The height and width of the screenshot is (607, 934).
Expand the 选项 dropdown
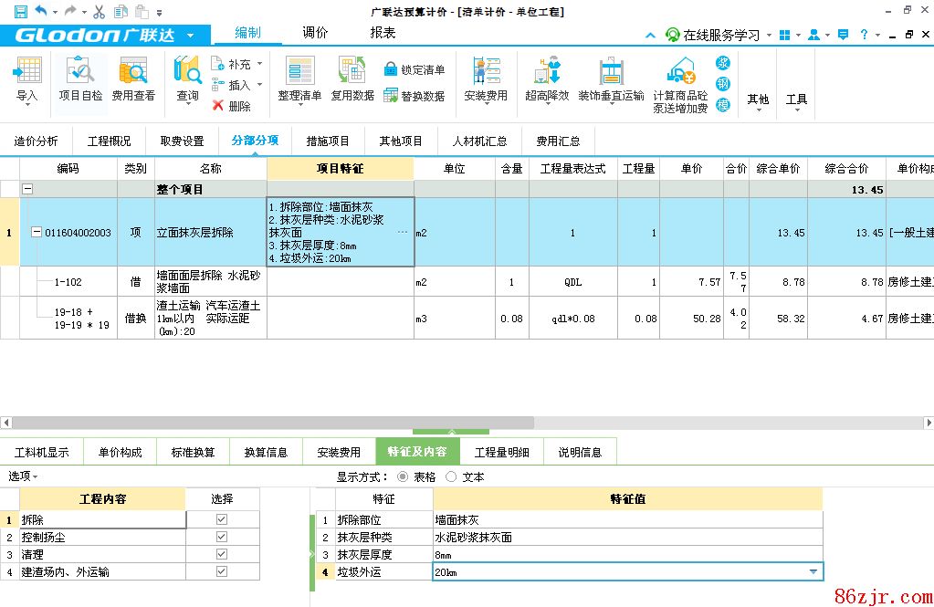23,476
